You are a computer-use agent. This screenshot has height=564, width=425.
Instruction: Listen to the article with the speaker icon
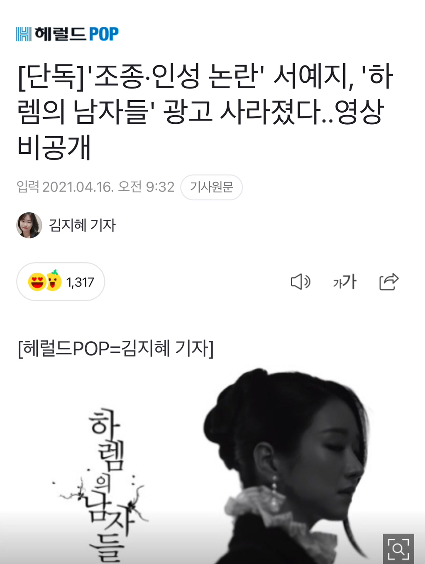(300, 282)
